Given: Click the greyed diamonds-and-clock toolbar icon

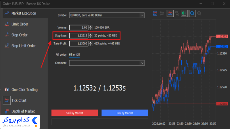Looking at the screenshot, I should (x=162, y=13).
